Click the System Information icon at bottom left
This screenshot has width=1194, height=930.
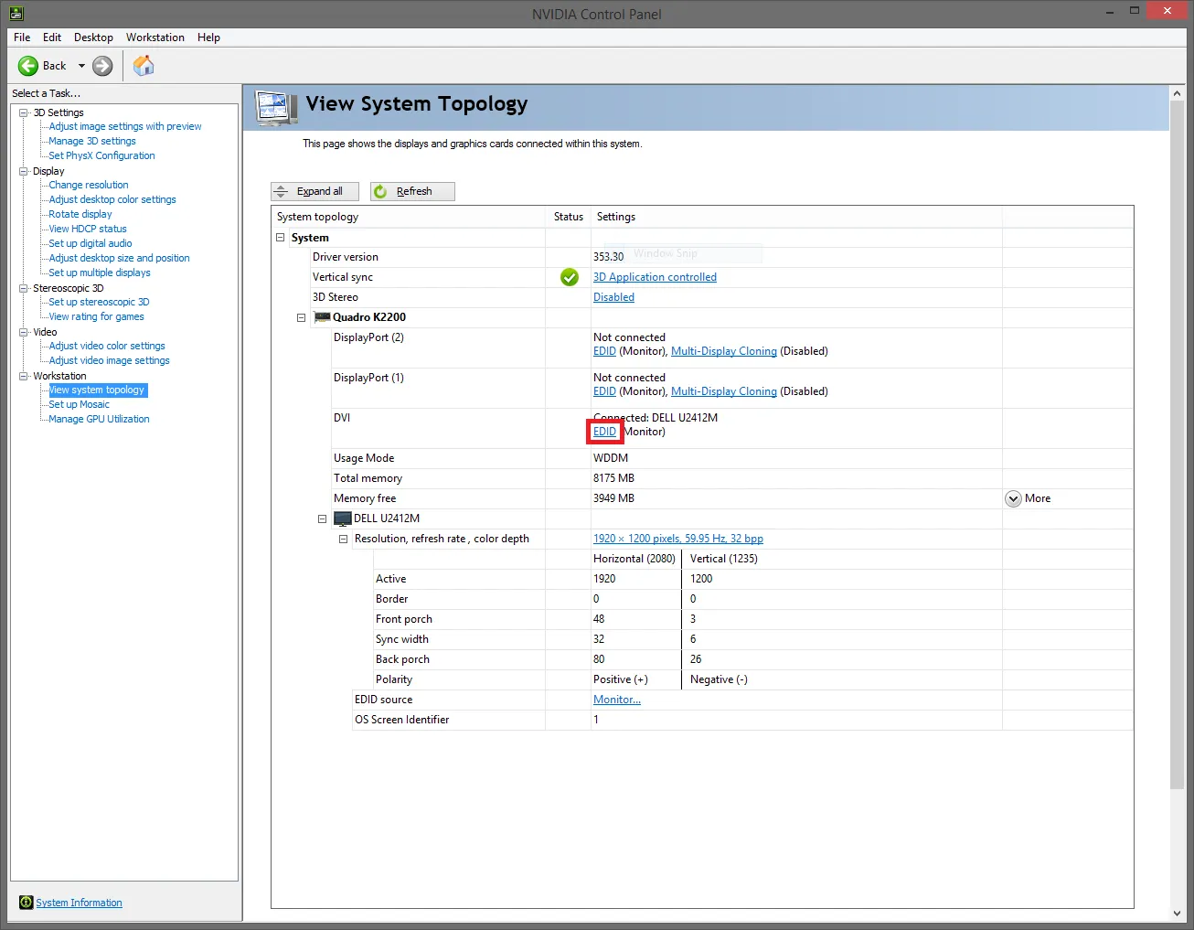[x=27, y=903]
